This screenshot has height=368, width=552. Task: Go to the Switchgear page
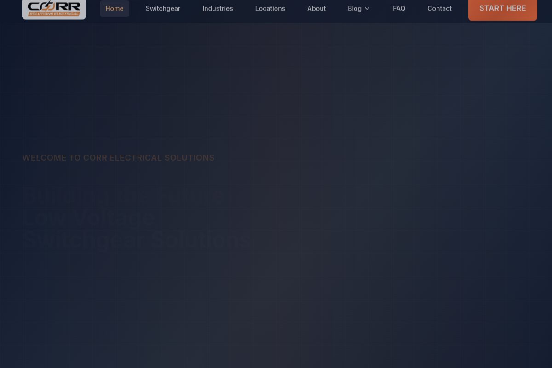tap(163, 8)
